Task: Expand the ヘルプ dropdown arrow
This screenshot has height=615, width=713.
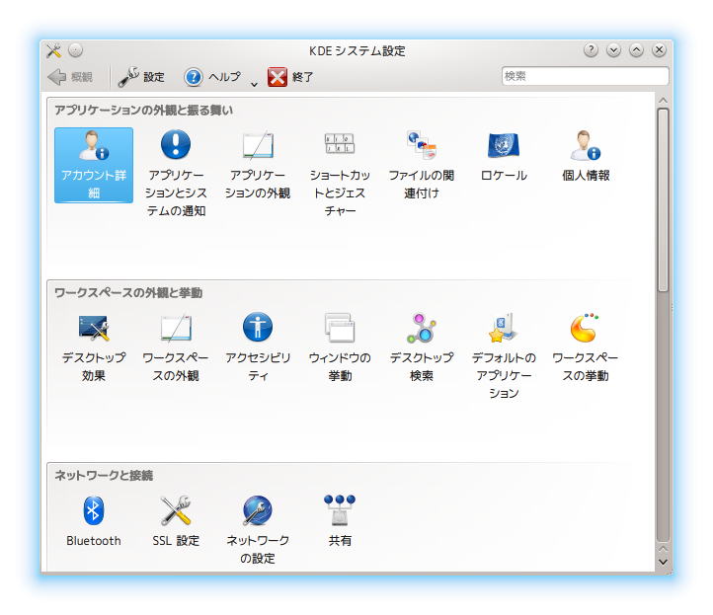Action: click(254, 83)
